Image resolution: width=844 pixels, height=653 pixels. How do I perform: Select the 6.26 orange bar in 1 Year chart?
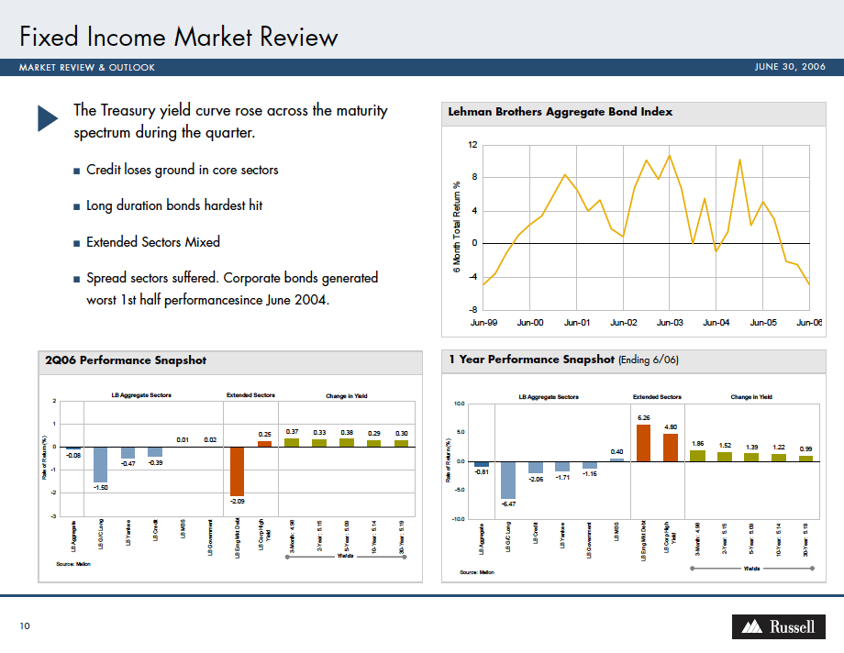[x=643, y=443]
